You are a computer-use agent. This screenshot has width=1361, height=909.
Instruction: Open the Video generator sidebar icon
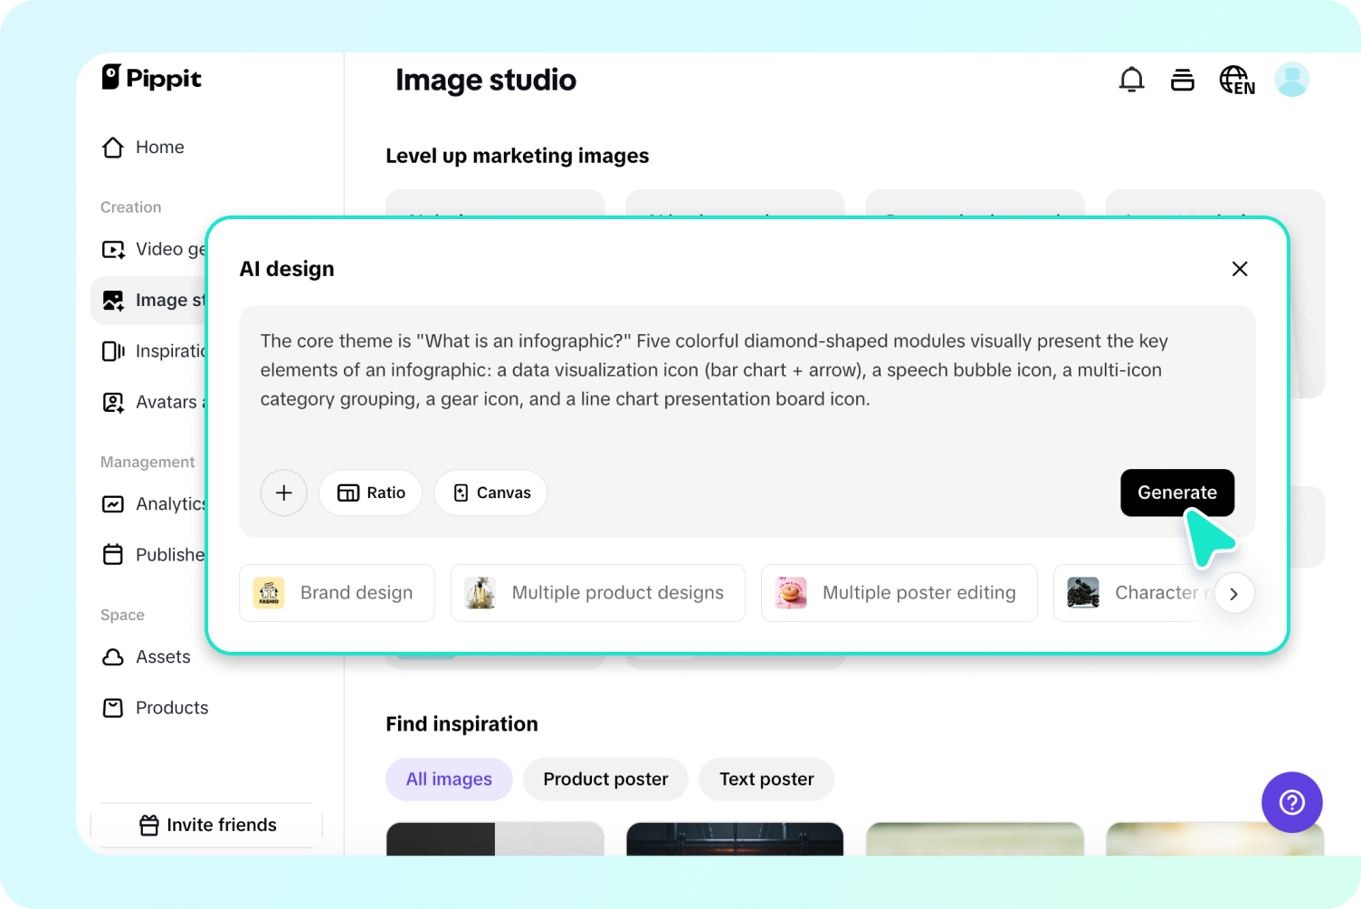click(112, 249)
